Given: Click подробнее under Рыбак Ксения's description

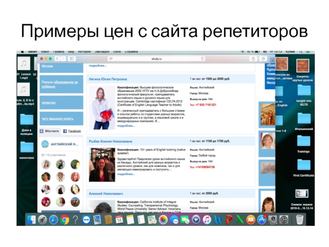Looking at the screenshot, I should [x=126, y=174].
